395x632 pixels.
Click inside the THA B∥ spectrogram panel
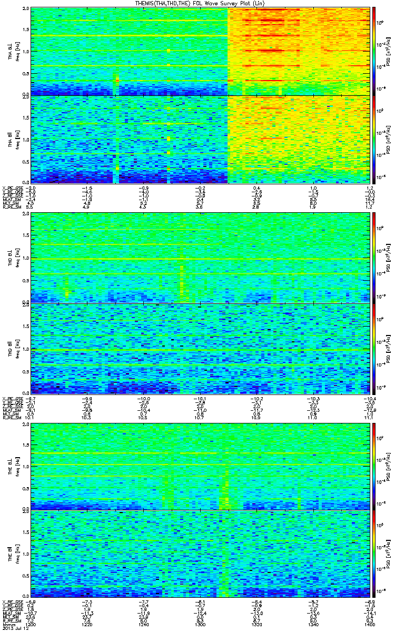pyautogui.click(x=199, y=139)
